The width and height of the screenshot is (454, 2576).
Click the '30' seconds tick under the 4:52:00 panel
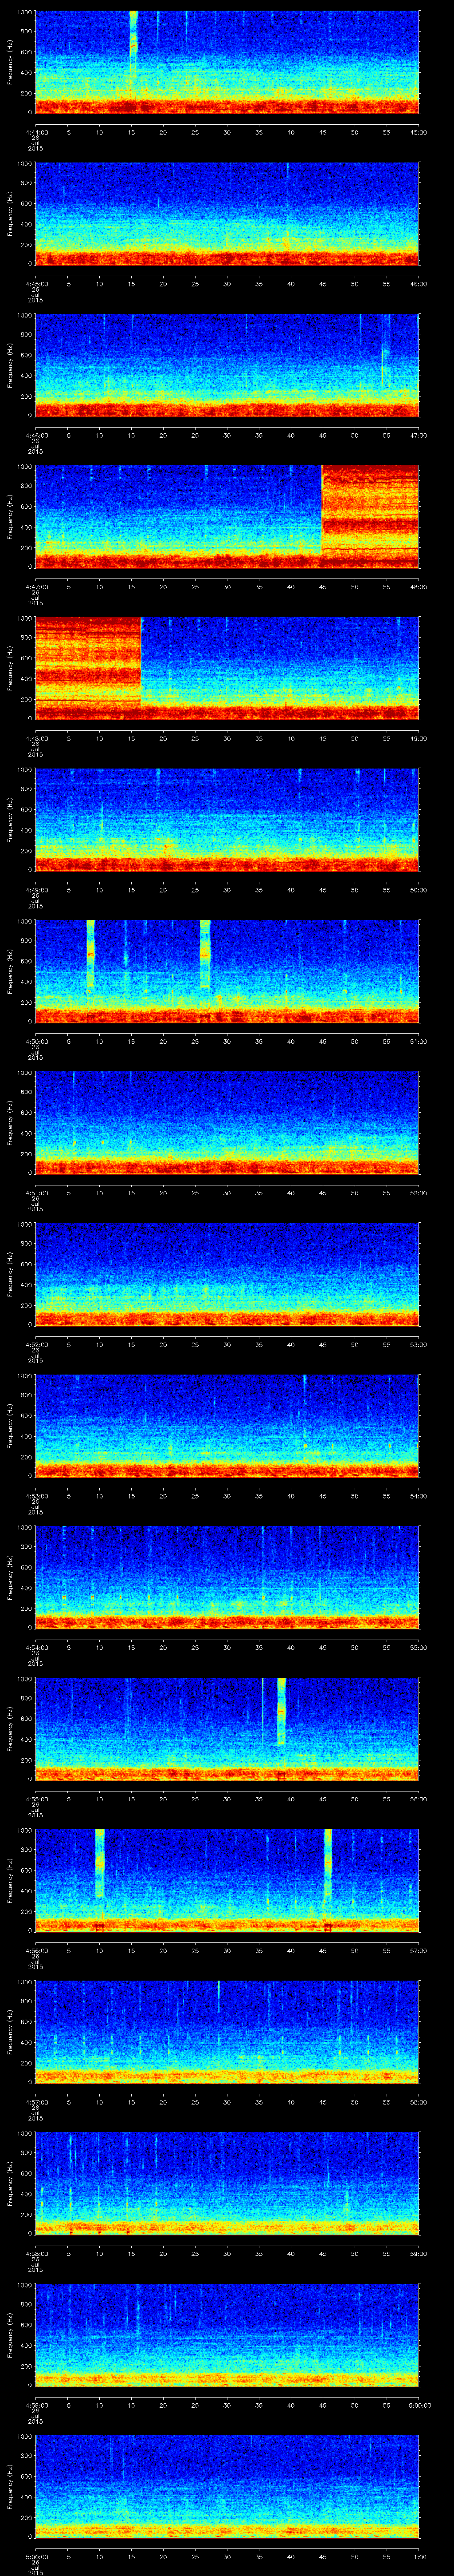227,1344
